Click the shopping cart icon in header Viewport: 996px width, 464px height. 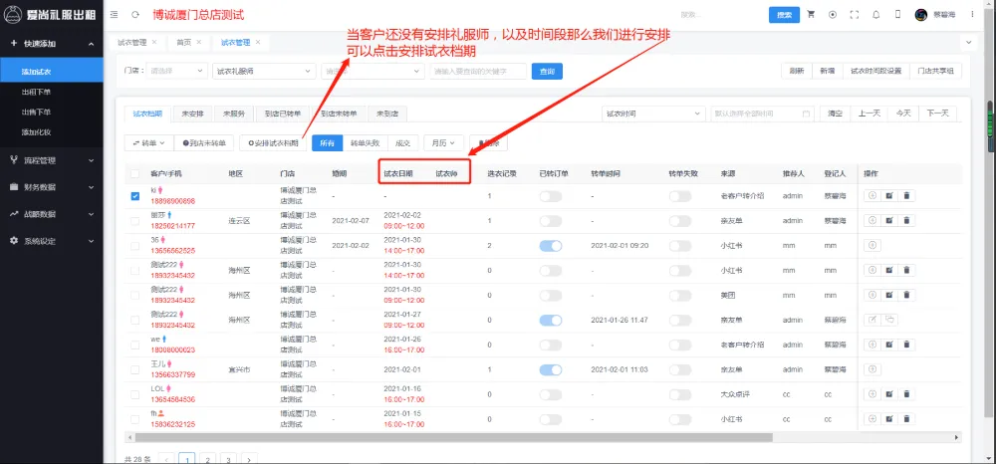811,15
